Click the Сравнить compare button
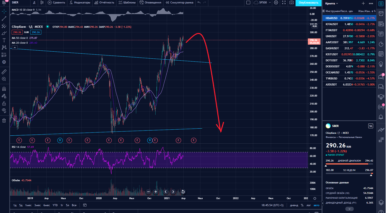386x213 pixels. (x=56, y=3)
